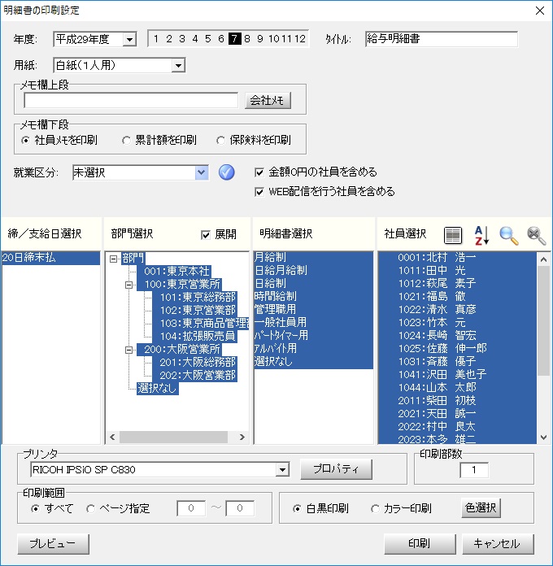The image size is (553, 566).
Task: Select 月給制 in the statement list
Action: point(313,257)
